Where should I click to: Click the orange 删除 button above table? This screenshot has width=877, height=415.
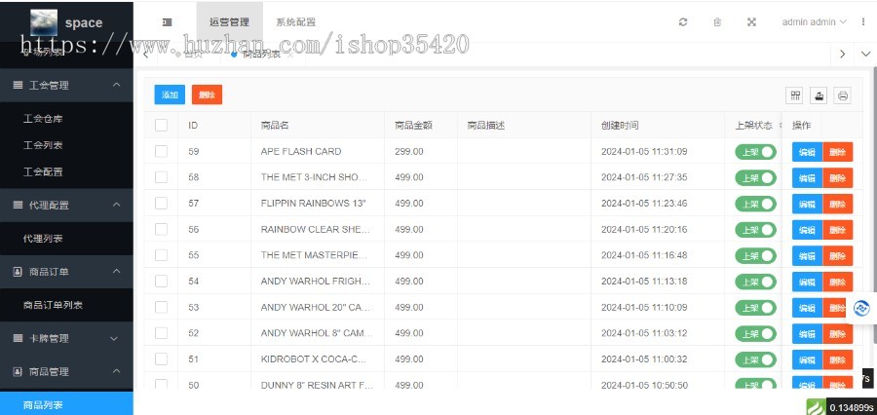pos(207,94)
